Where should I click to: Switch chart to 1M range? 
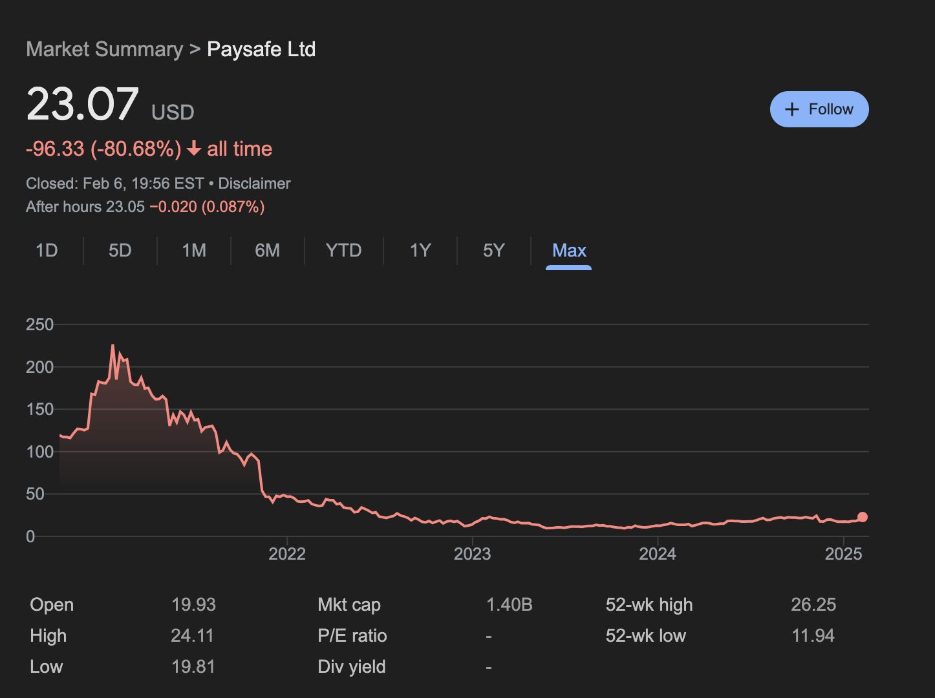pyautogui.click(x=194, y=250)
